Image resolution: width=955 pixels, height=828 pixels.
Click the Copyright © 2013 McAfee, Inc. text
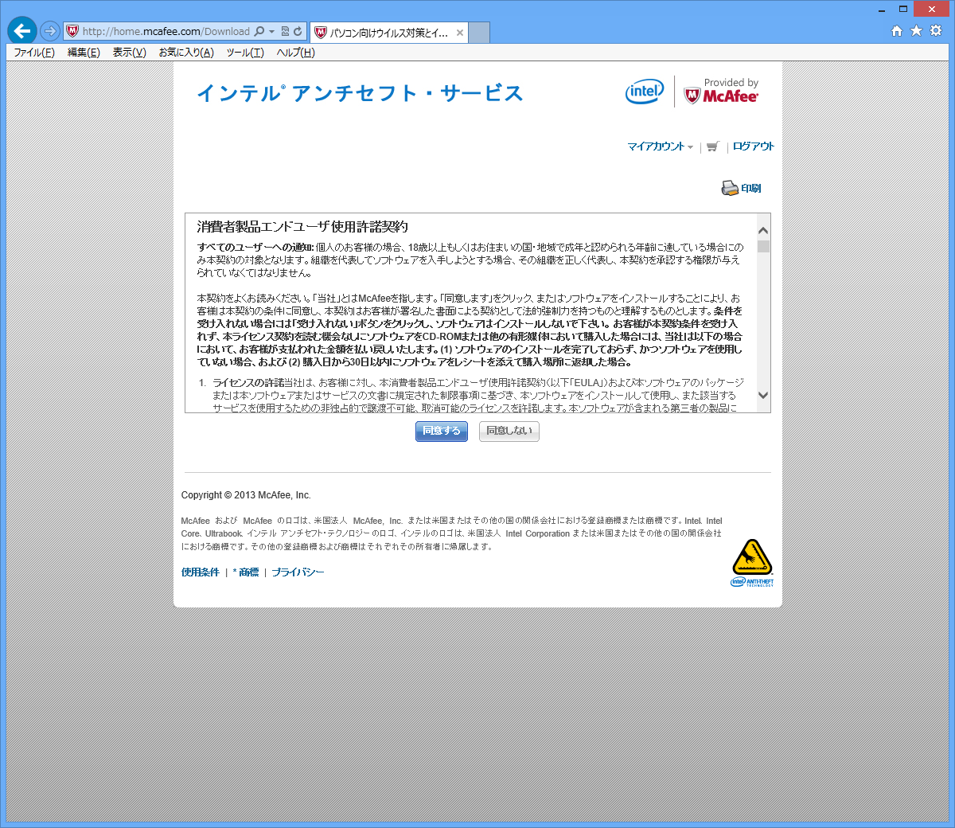[x=246, y=495]
